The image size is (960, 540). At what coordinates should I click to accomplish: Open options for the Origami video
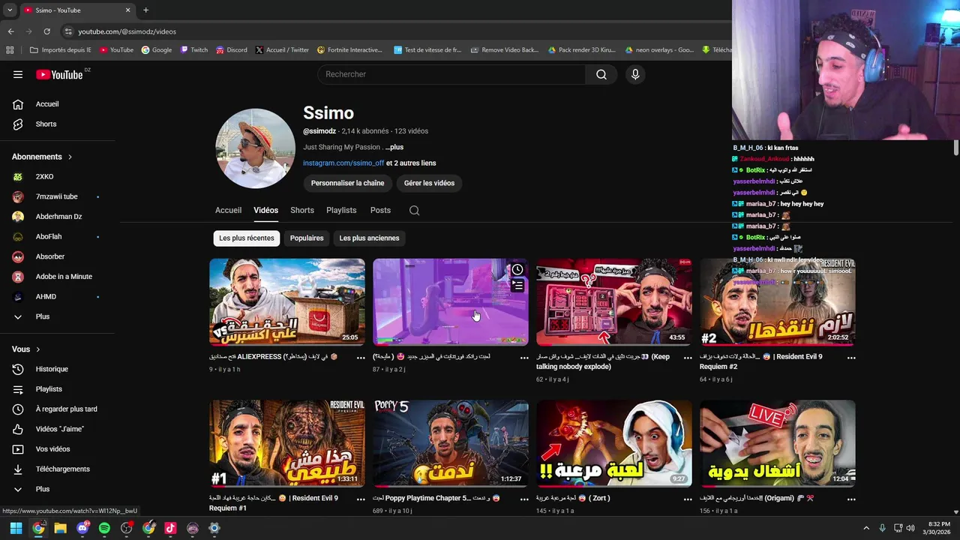click(x=851, y=499)
